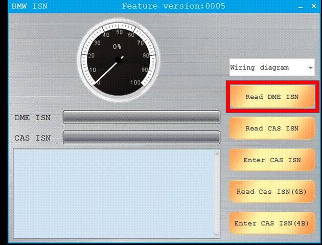Click the Read DME ISN button
Screen dimensions: 322x245
tap(272, 97)
